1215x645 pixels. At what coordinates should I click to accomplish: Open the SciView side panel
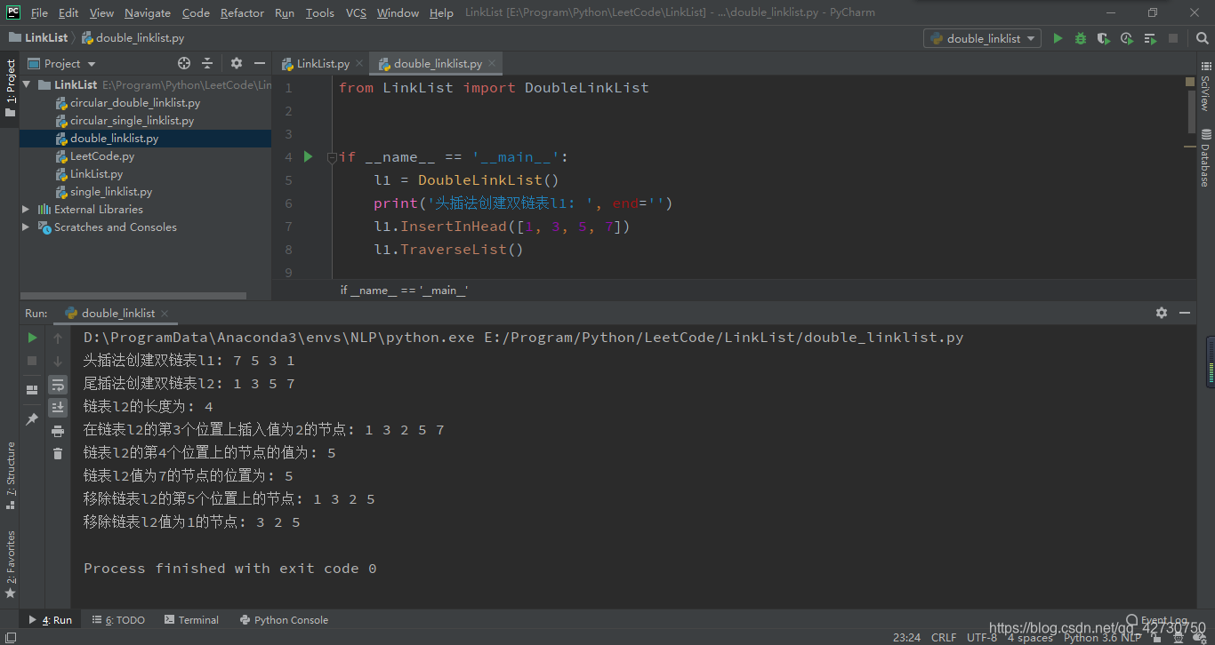(x=1206, y=86)
